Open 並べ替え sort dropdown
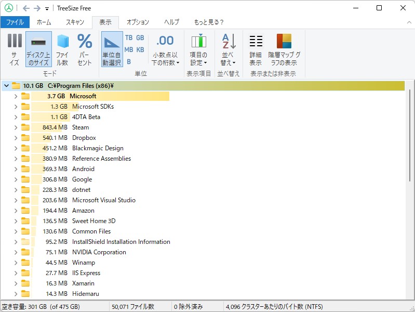This screenshot has height=312, width=415. 228,49
